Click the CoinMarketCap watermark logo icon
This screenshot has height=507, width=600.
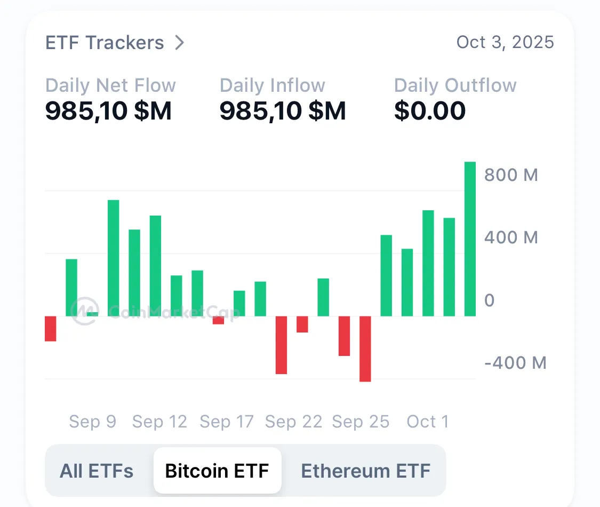(x=85, y=311)
